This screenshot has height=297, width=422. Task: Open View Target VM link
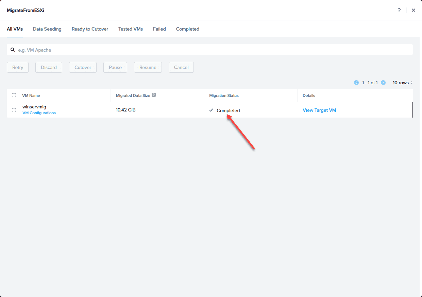[319, 110]
